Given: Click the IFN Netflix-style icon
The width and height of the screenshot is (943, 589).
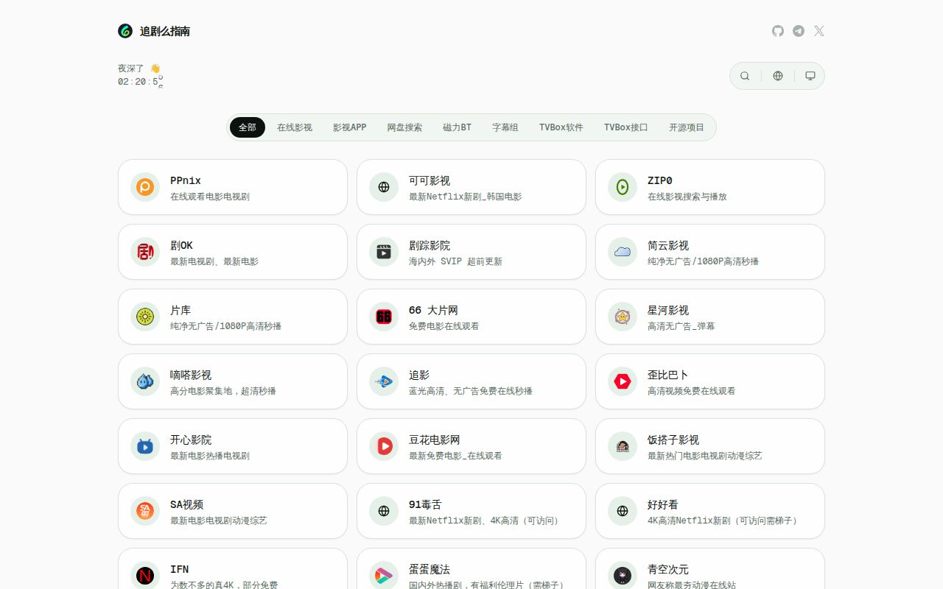Looking at the screenshot, I should [x=145, y=576].
